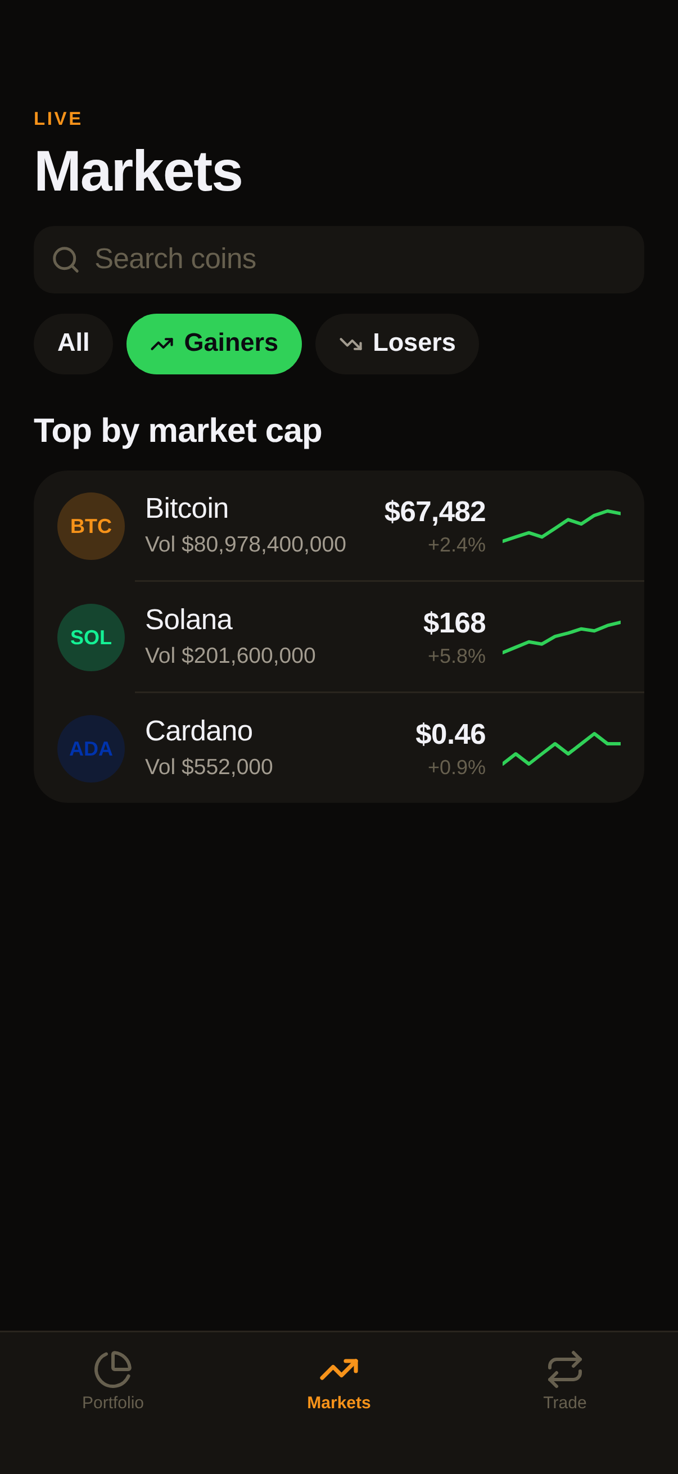Open Solana sparkline chart
The width and height of the screenshot is (678, 1474).
point(561,637)
